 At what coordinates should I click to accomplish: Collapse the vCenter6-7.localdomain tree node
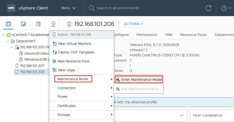[3, 35]
